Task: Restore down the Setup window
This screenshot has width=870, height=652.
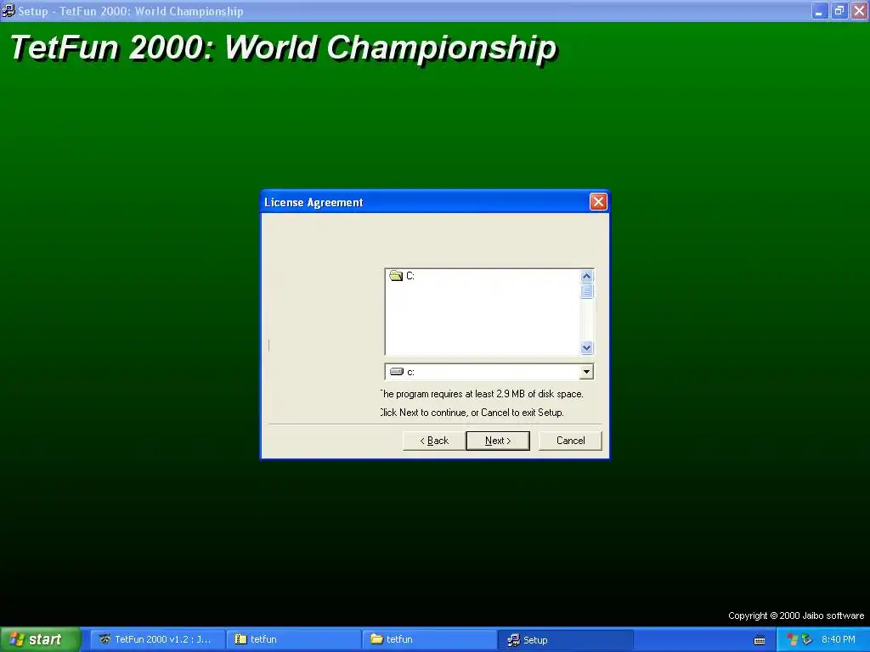Action: [x=839, y=10]
